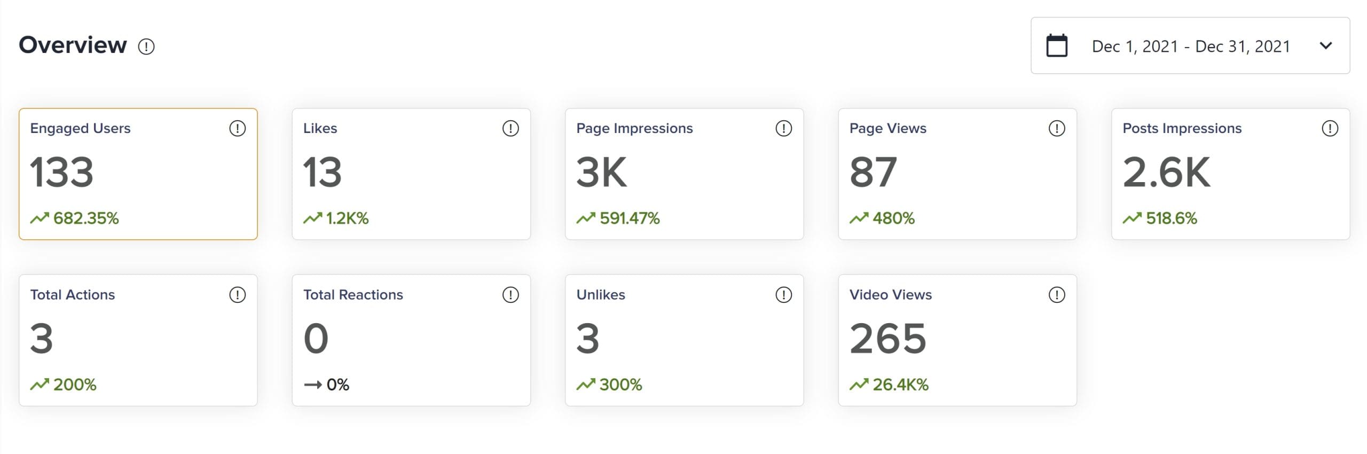Show the Total Reactions info icon

(x=510, y=295)
